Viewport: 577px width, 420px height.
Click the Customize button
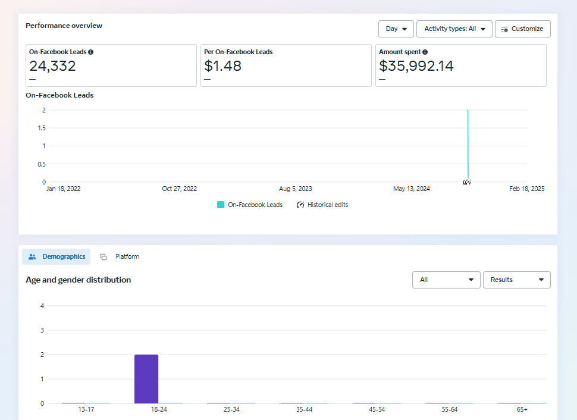click(522, 29)
